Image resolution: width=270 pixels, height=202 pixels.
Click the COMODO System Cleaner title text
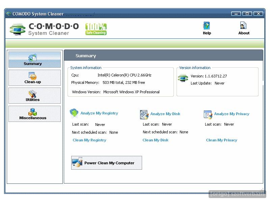point(38,14)
